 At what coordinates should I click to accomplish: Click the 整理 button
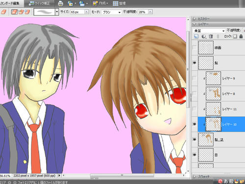(x=120, y=3)
